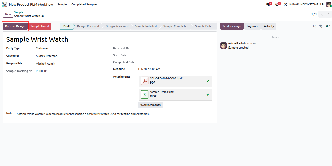This screenshot has width=332, height=166.
Task: Click the Sample breadcrumb link
Action: pyautogui.click(x=19, y=12)
